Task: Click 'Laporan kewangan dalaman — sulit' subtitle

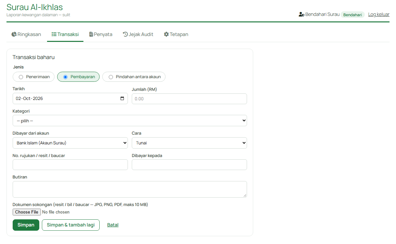Action: click(x=38, y=15)
